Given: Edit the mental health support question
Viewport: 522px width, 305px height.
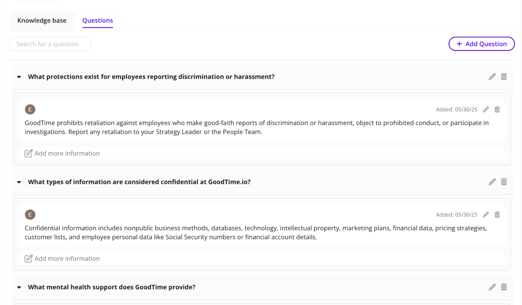Looking at the screenshot, I should click(x=492, y=287).
